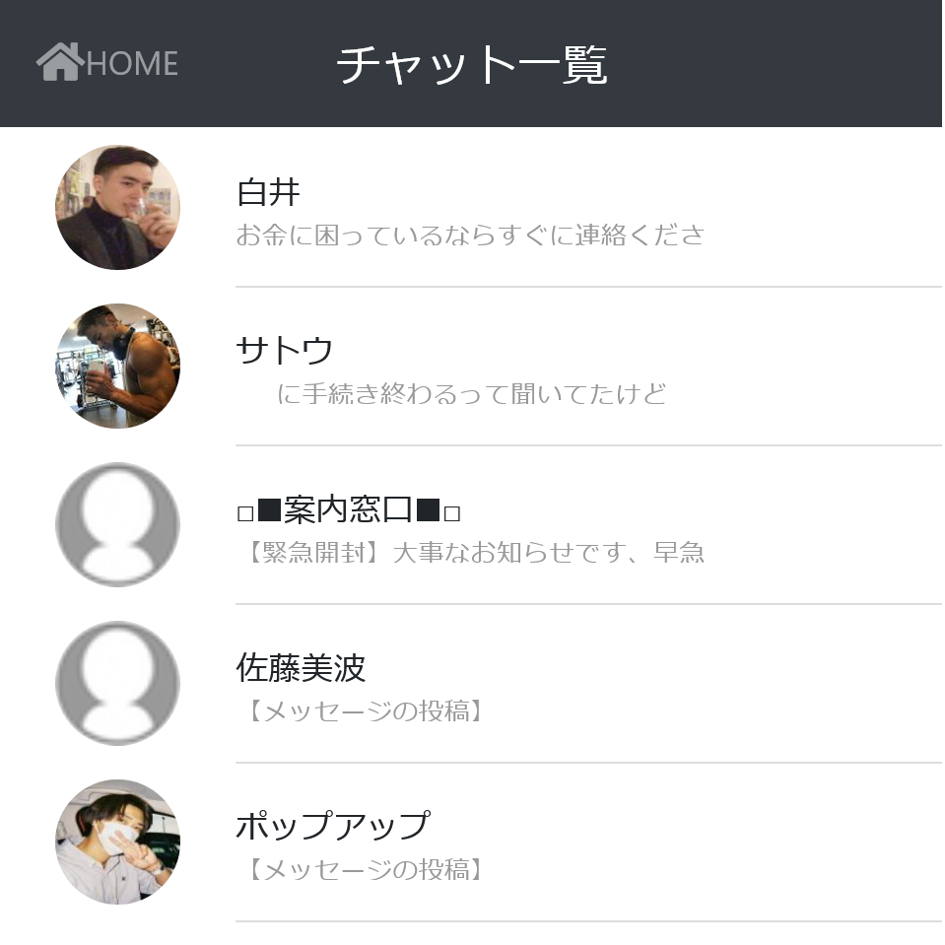Select the 【メッセージの投稿】 preview under 佐藤美波
This screenshot has height=945, width=945.
(362, 710)
